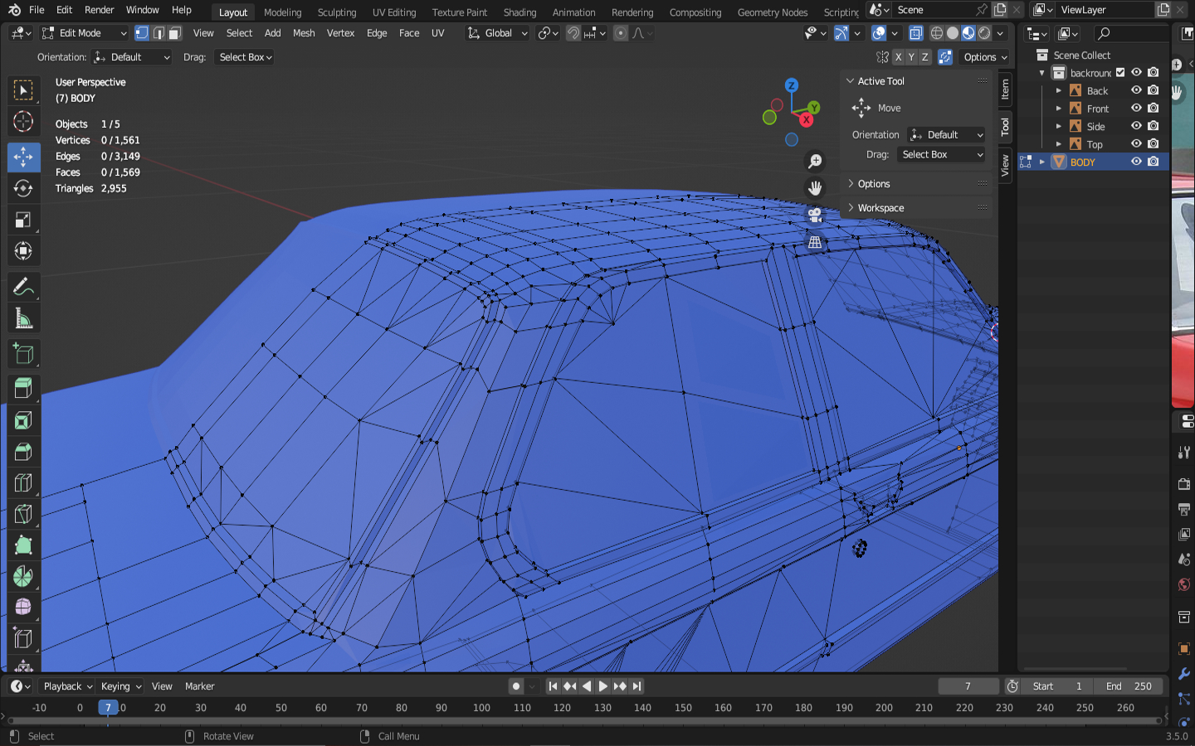Open the Shading workspace tab

[x=519, y=12]
